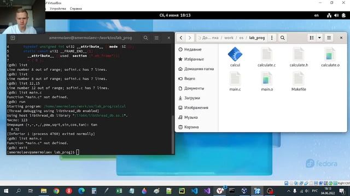Open VirtualBox Manager cube icon on the taskbar

[x=244, y=191]
